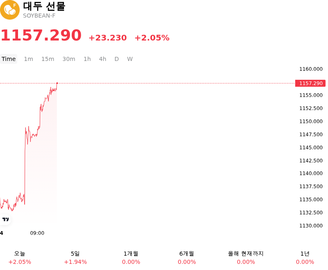This screenshot has height=270, width=328.
Task: Click the 대두 선물 title text
Action: (44, 6)
